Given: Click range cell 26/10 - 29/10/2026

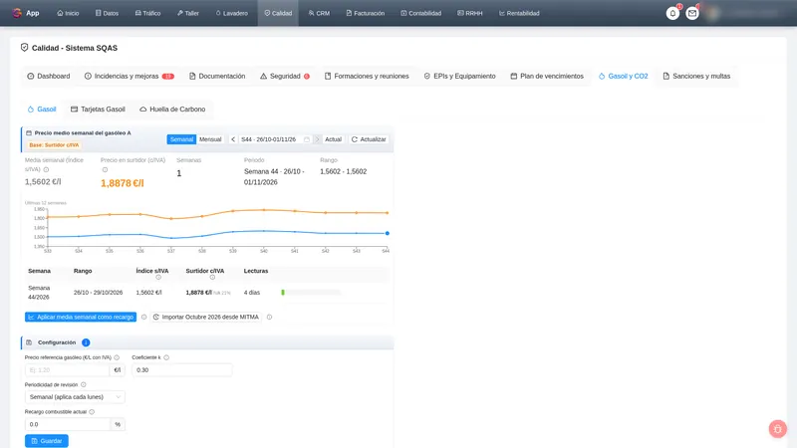Looking at the screenshot, I should pos(98,293).
